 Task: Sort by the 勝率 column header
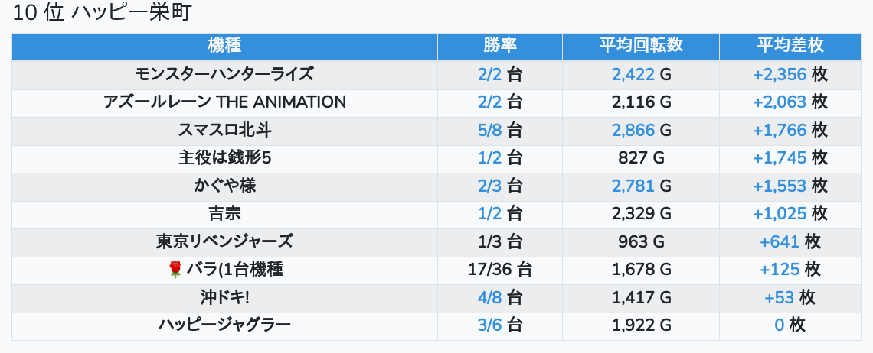(x=499, y=46)
